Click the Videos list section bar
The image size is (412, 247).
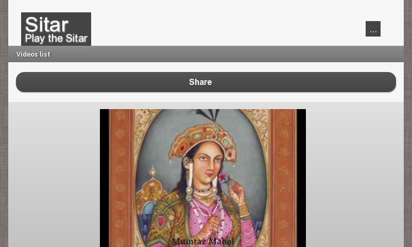tap(205, 54)
